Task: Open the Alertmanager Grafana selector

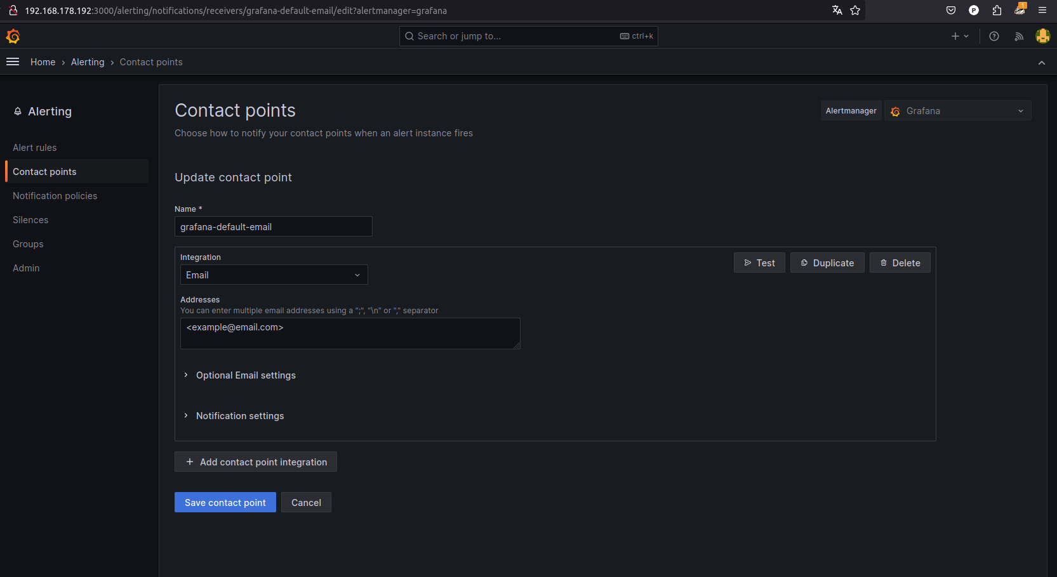Action: click(x=957, y=111)
